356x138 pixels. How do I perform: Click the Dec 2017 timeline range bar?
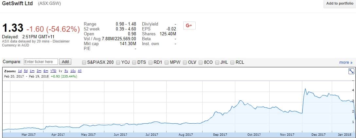pyautogui.click(x=318, y=134)
